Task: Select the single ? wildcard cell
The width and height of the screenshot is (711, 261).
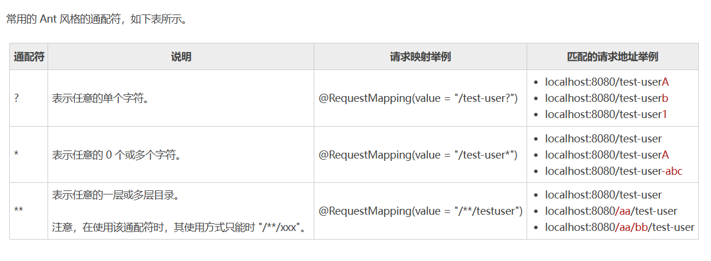Action: point(17,98)
